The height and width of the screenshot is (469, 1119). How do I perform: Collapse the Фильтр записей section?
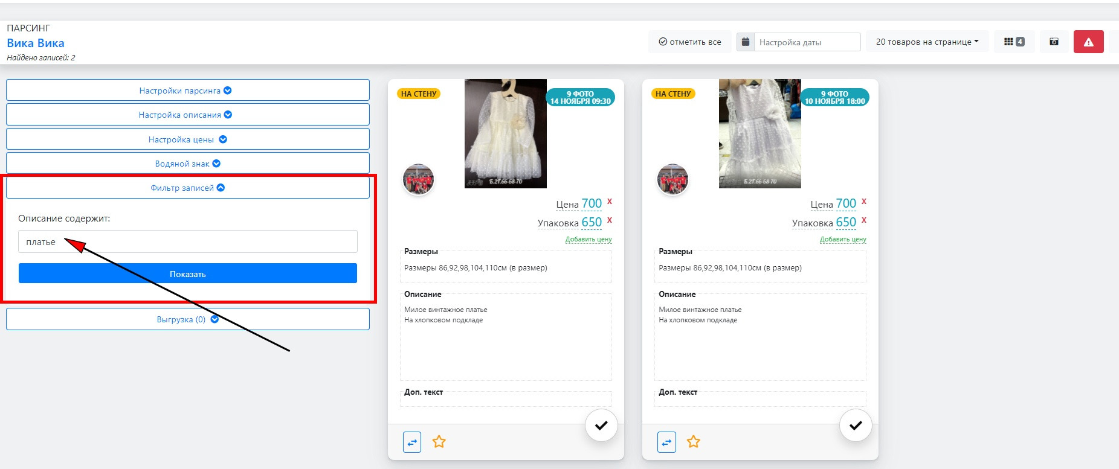point(187,188)
